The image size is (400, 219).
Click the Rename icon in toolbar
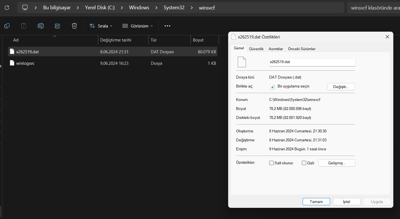41,26
